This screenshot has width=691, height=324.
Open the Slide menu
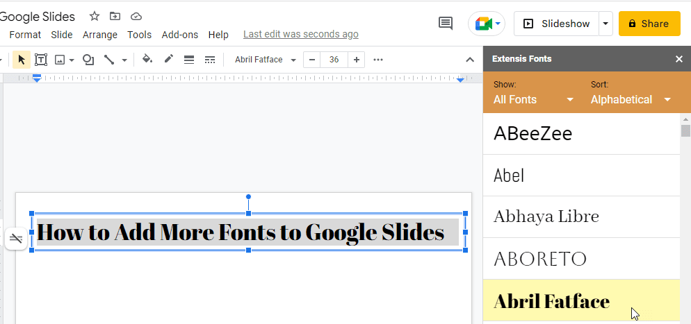[62, 34]
